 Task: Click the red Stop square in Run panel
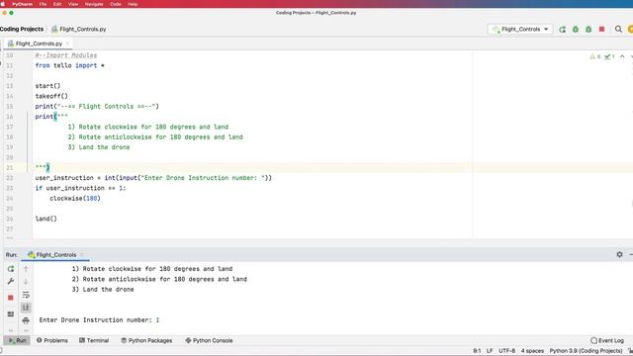[x=11, y=298]
